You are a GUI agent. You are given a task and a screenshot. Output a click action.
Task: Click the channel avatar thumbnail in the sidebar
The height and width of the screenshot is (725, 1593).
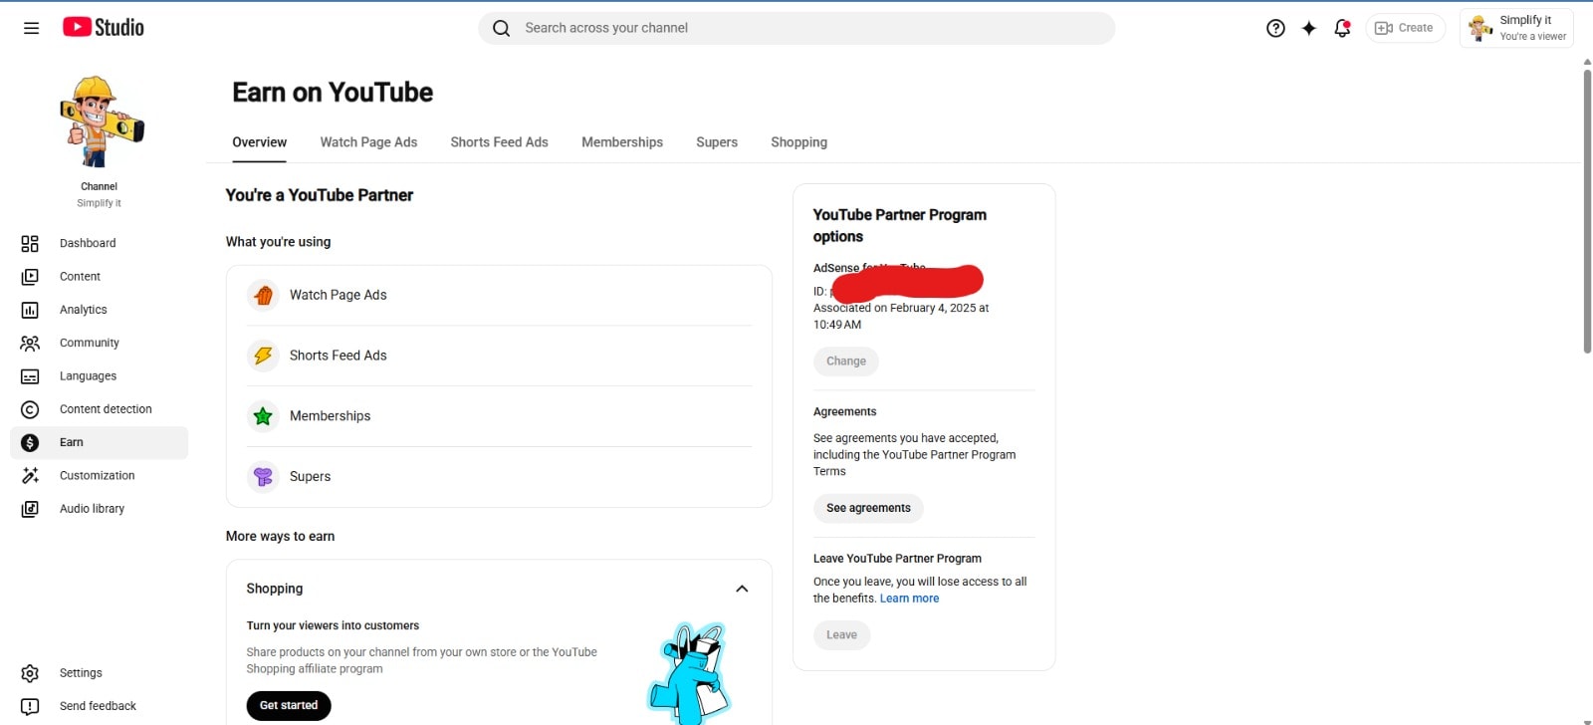coord(100,121)
